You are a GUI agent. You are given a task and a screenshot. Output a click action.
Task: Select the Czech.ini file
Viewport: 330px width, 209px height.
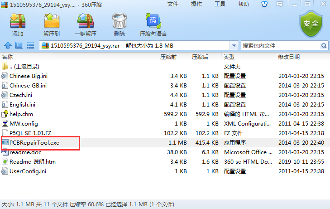[165, 95]
